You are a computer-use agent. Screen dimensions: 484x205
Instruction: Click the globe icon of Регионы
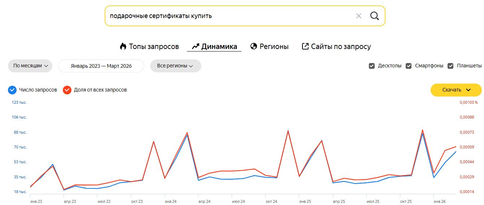[x=254, y=46]
